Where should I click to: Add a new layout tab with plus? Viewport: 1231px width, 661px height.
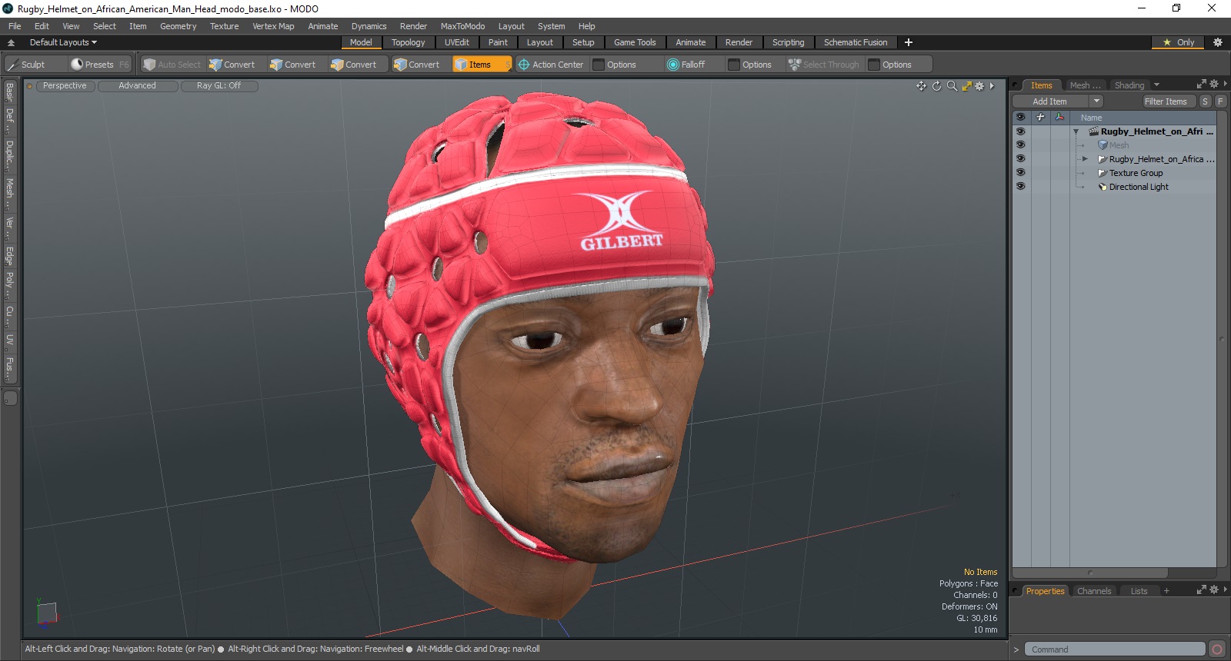(908, 42)
